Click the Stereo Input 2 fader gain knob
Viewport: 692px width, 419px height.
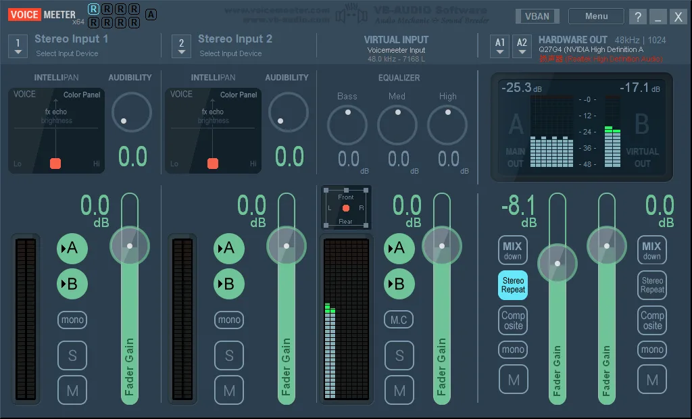click(x=287, y=246)
